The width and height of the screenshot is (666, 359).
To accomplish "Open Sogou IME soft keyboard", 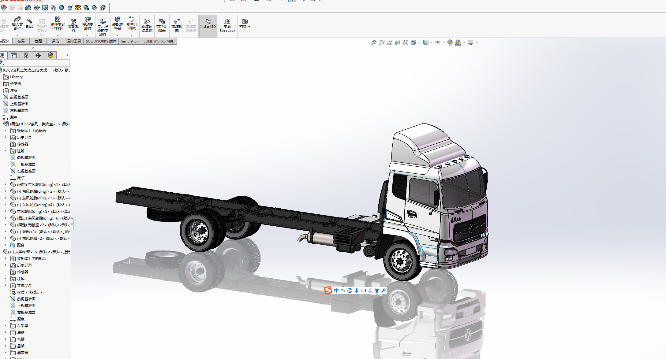I will (x=363, y=291).
